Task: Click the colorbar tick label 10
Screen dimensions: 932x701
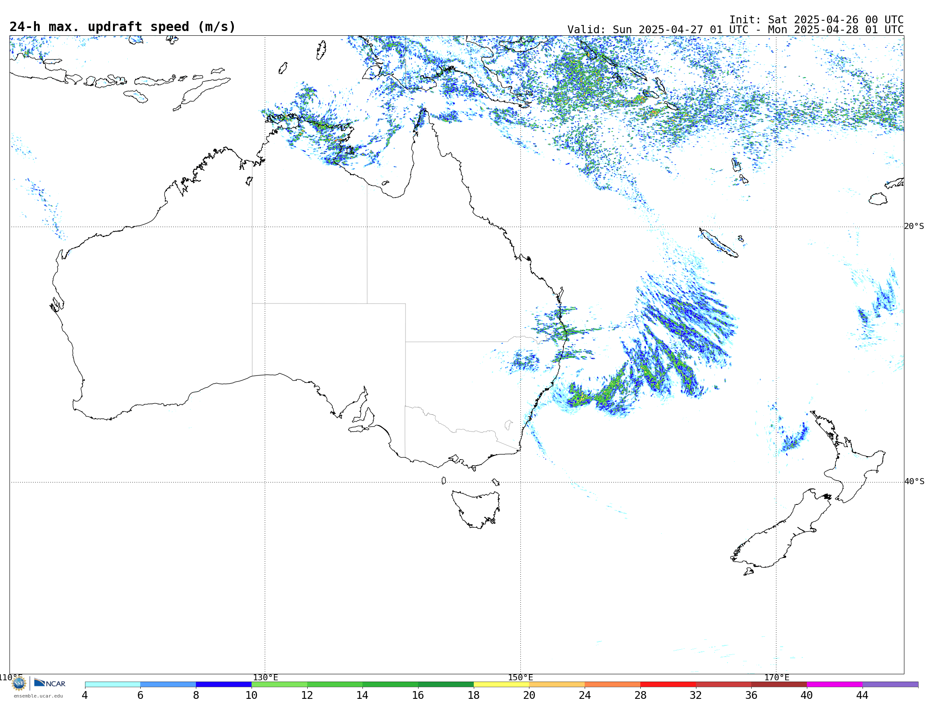Action: (252, 695)
